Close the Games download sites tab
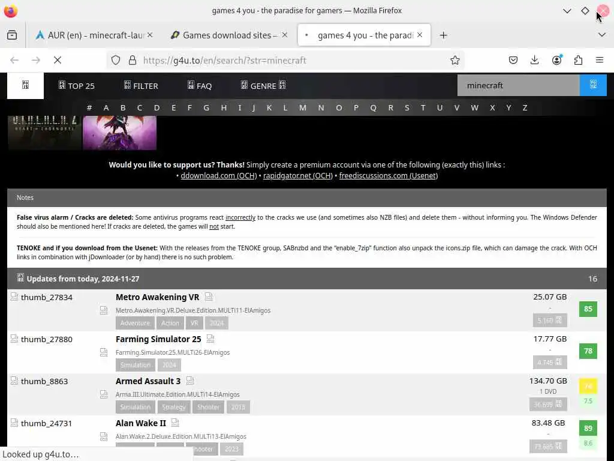The image size is (614, 461). click(x=285, y=35)
